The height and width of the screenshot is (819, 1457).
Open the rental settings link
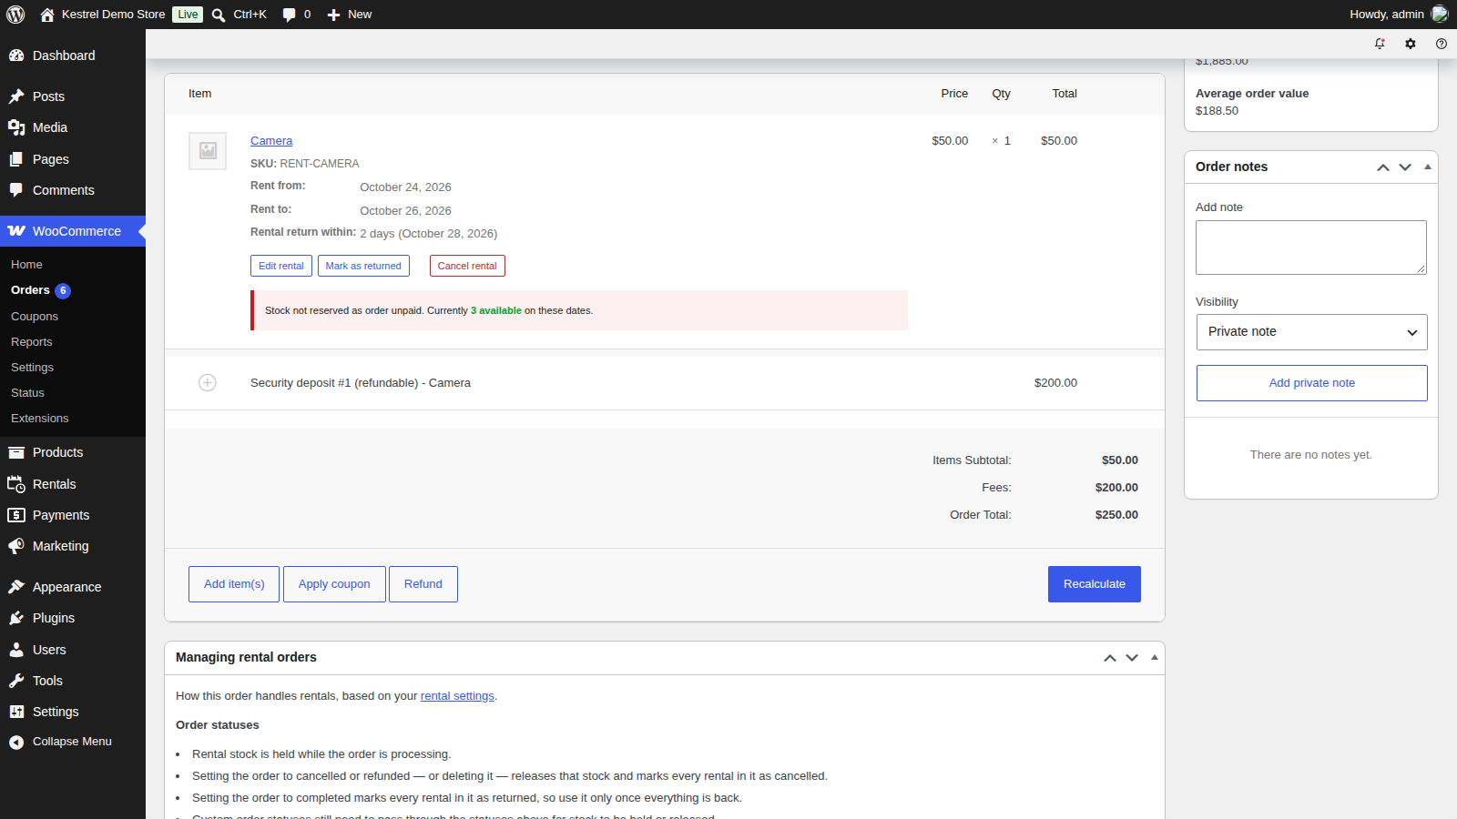457,696
